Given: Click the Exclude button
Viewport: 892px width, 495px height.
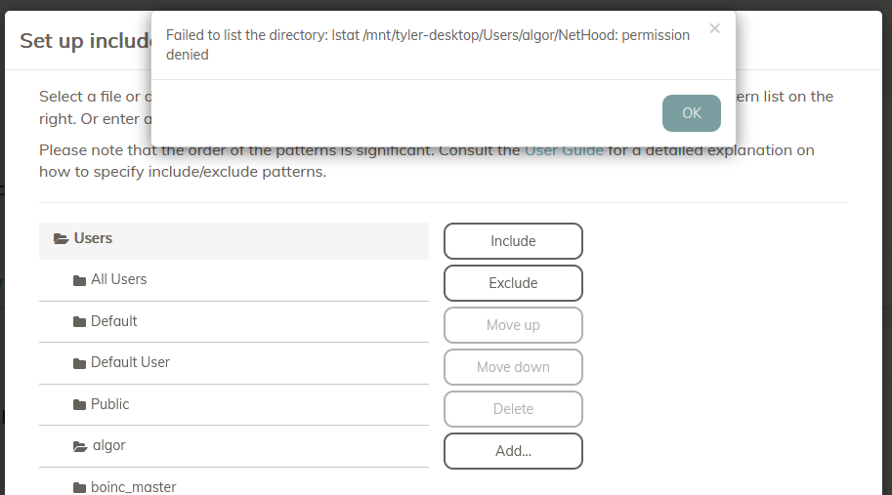Looking at the screenshot, I should [513, 283].
